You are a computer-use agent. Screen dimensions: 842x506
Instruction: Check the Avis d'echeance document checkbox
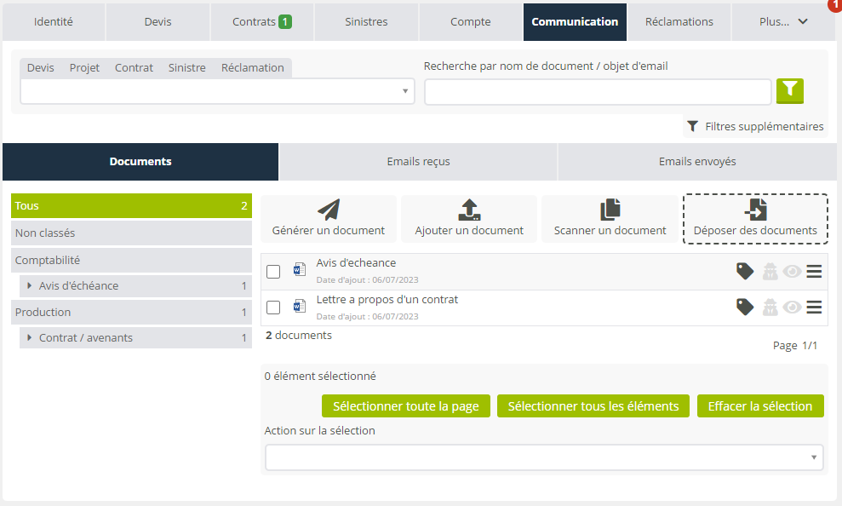[x=273, y=272]
